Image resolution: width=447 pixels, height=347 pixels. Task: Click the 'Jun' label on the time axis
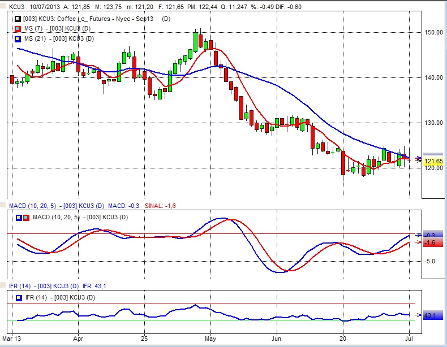[277, 340]
